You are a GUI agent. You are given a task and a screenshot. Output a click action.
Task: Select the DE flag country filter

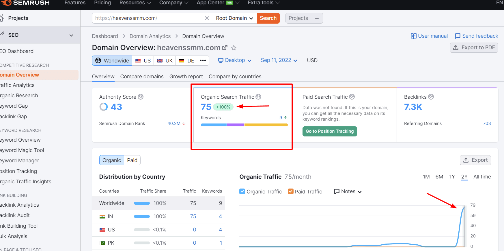click(186, 60)
